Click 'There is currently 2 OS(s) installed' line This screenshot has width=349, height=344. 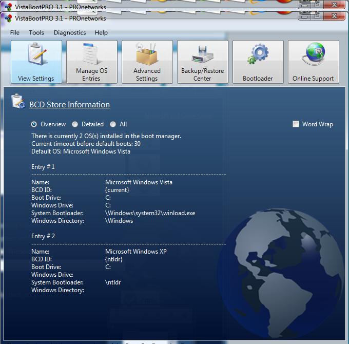pos(106,136)
